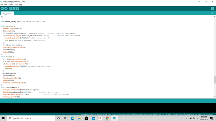Click the NodeMCU 1.0 board info in status bar
This screenshot has width=216, height=121.
[x=147, y=114]
